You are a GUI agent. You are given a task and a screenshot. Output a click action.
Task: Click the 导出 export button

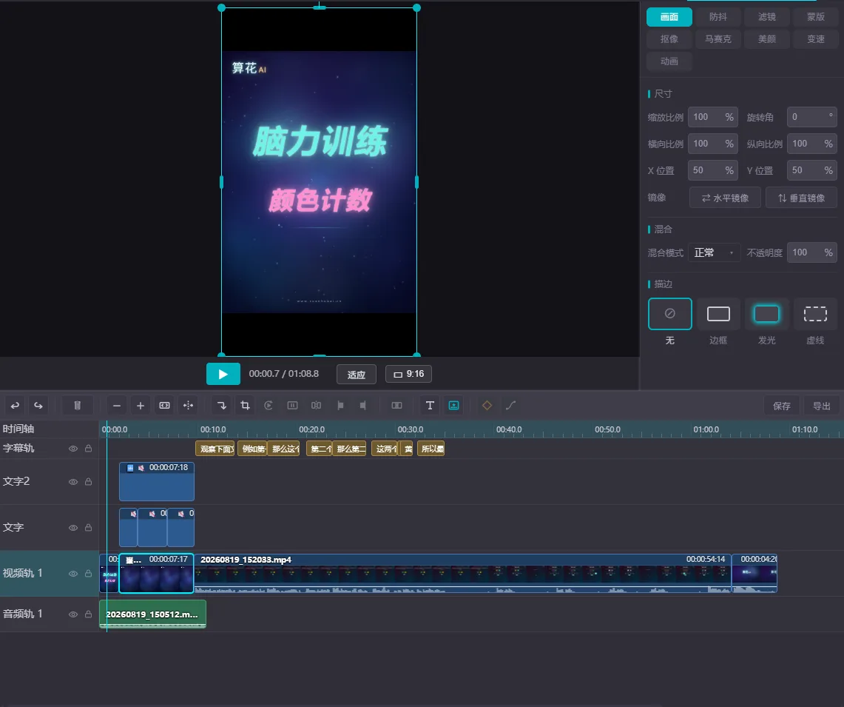[x=821, y=406]
